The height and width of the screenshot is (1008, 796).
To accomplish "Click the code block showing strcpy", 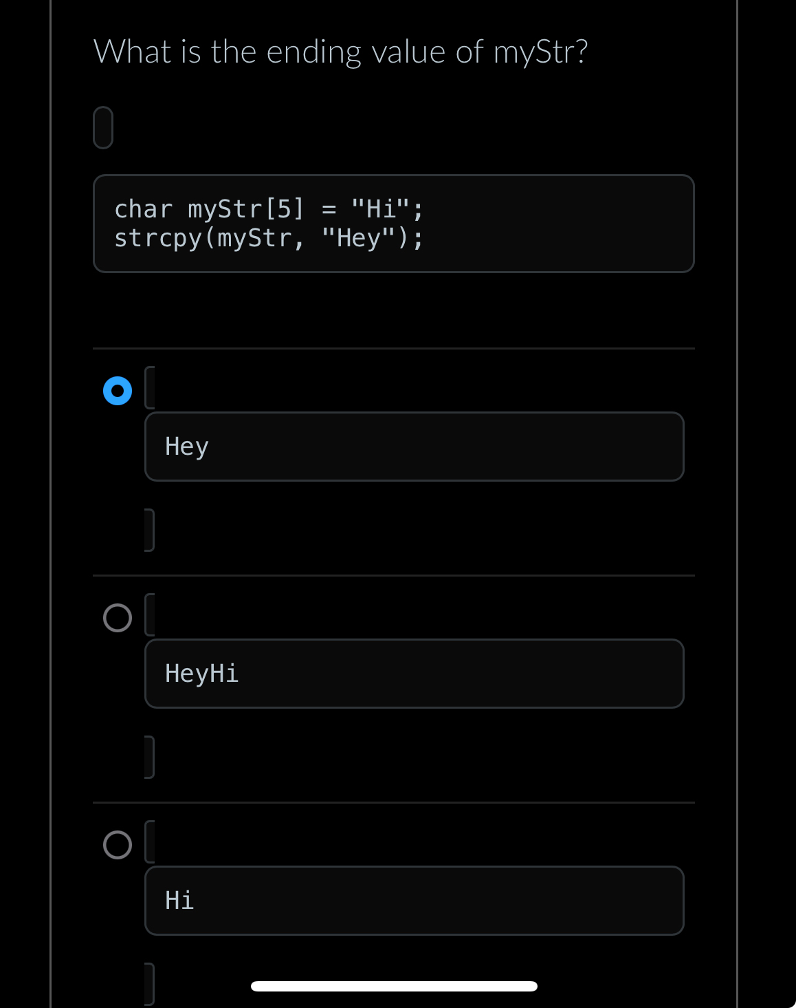I will click(x=394, y=223).
